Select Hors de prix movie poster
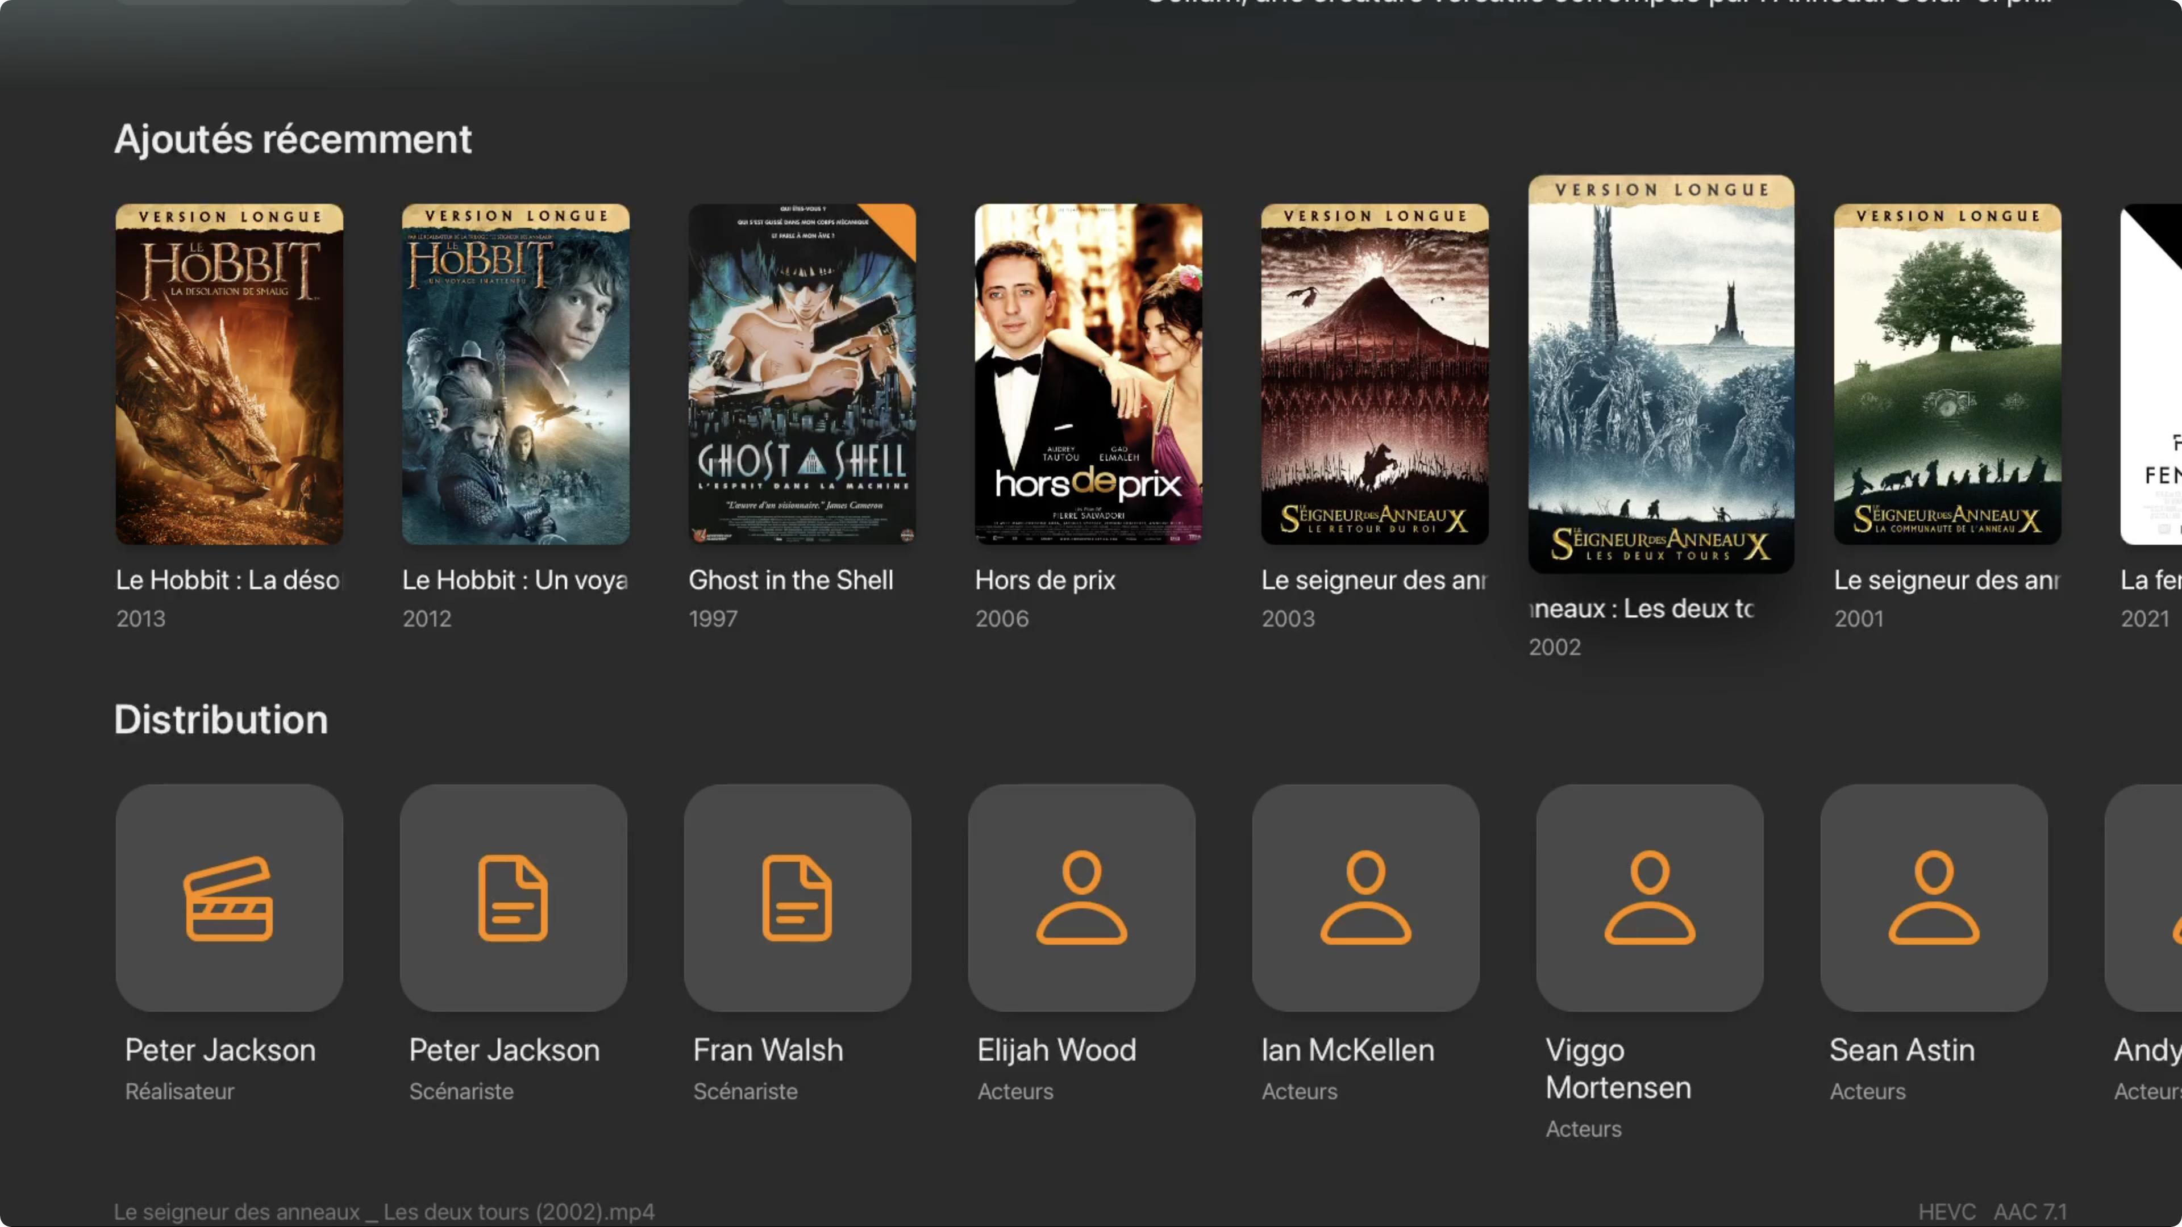The width and height of the screenshot is (2182, 1227). point(1088,373)
